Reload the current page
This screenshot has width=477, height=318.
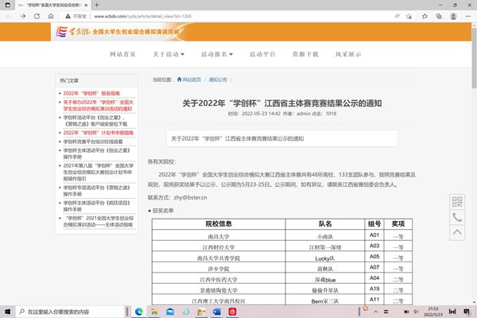37,16
